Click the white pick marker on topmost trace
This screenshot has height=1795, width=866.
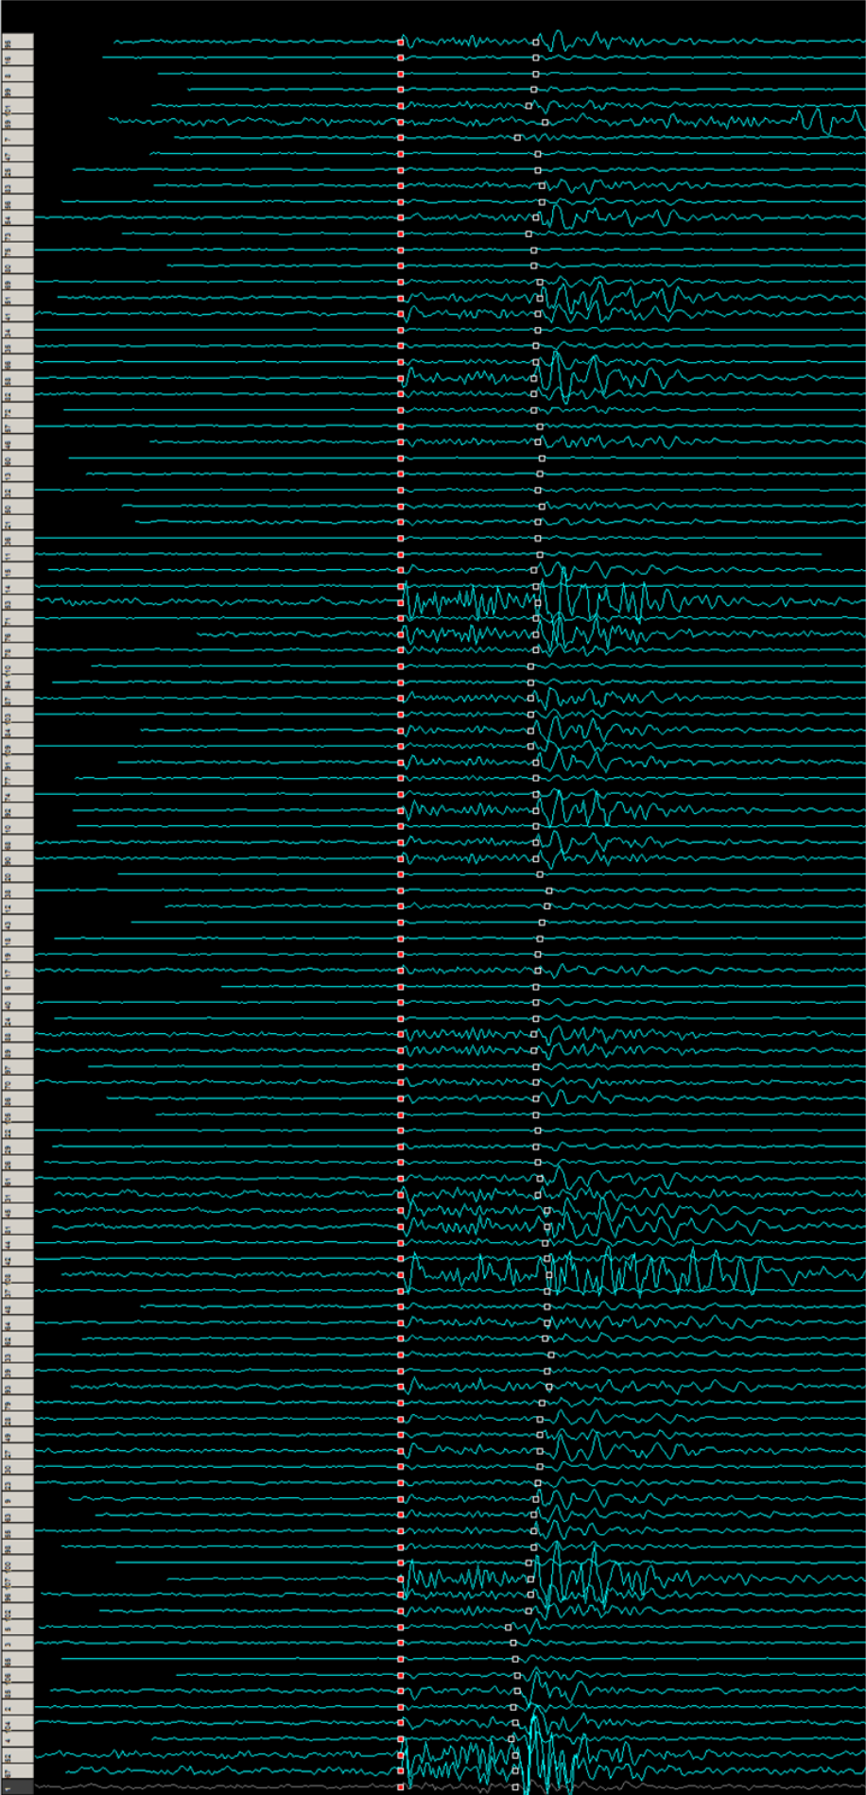click(536, 42)
